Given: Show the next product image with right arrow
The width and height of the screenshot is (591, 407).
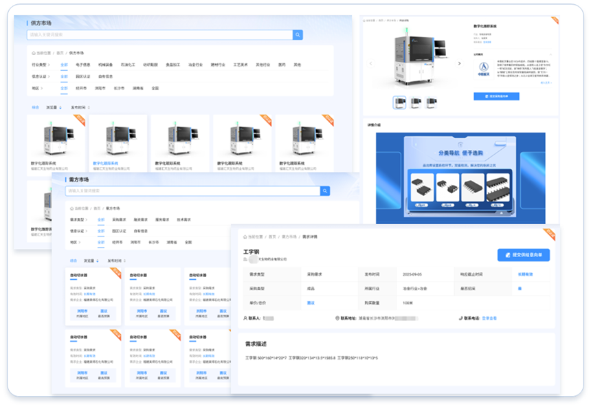Looking at the screenshot, I should pyautogui.click(x=459, y=63).
